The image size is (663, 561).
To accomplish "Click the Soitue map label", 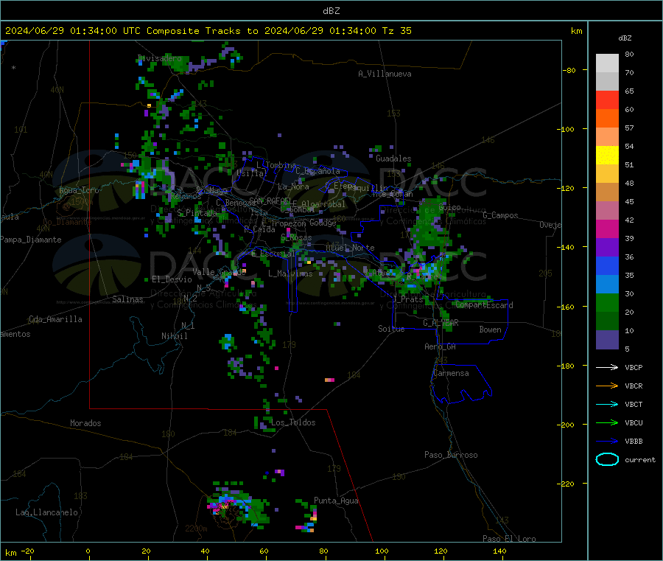I will 391,329.
